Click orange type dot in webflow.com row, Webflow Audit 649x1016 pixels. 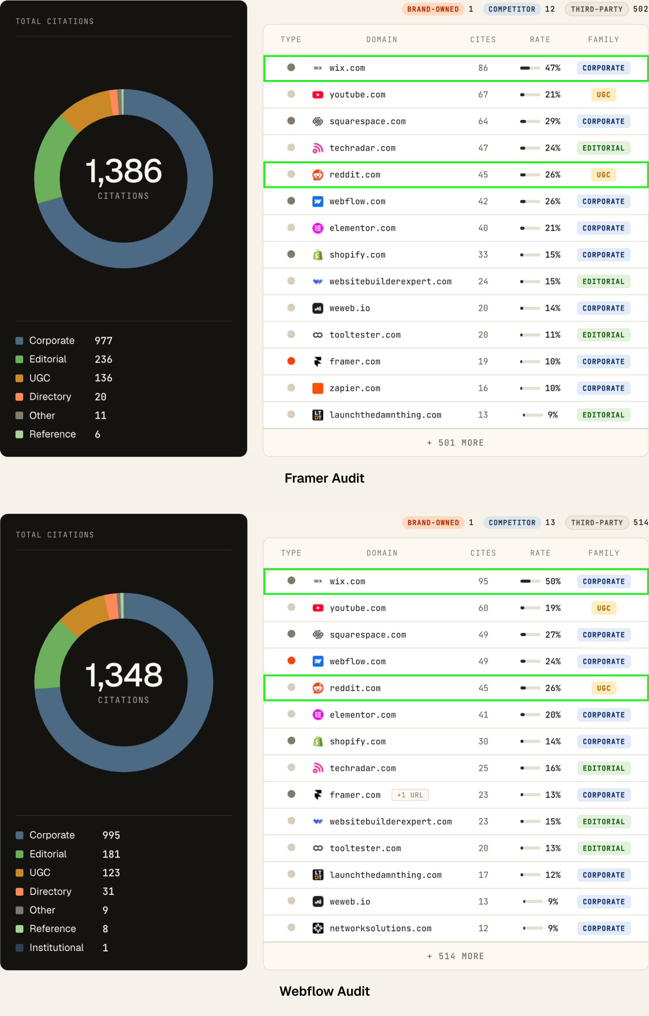[x=291, y=661]
